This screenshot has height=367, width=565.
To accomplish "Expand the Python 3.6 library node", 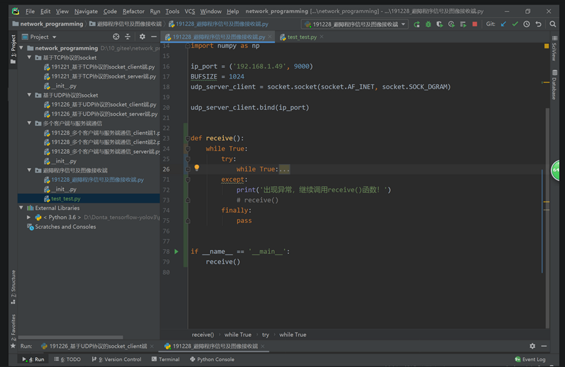I will click(x=29, y=217).
